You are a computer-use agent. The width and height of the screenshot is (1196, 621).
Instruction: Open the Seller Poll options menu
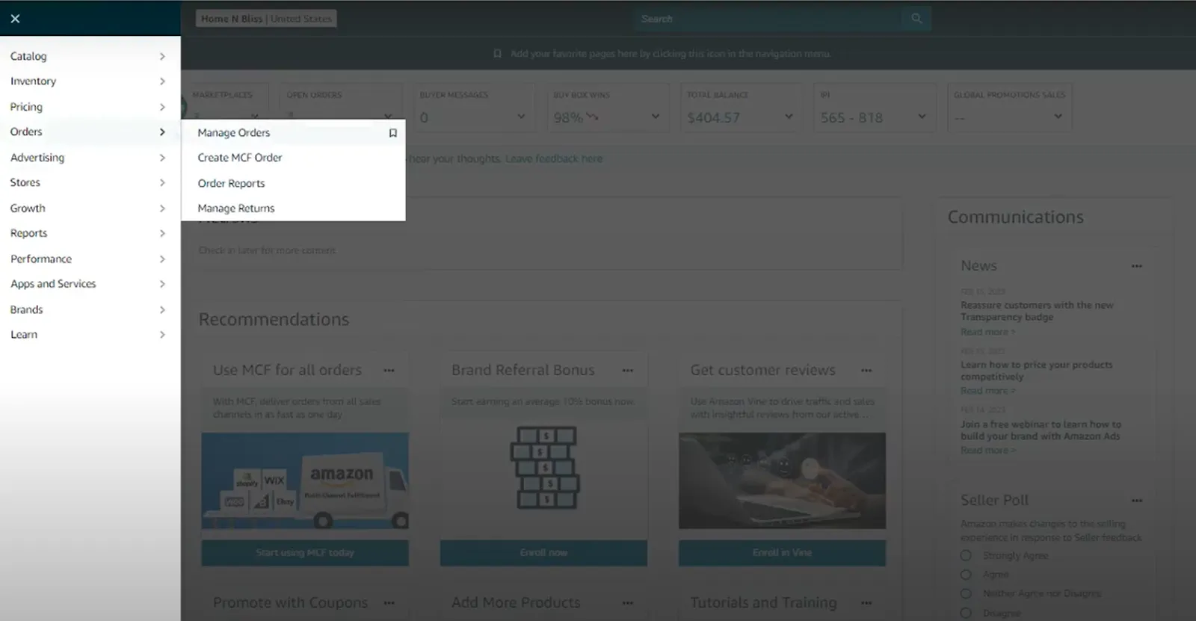pyautogui.click(x=1137, y=501)
